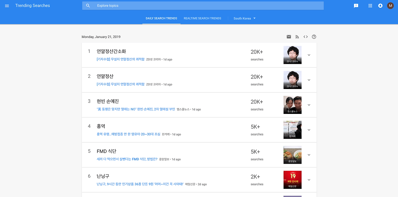398x197 pixels.
Task: Open the account avatar M
Action: coord(390,5)
